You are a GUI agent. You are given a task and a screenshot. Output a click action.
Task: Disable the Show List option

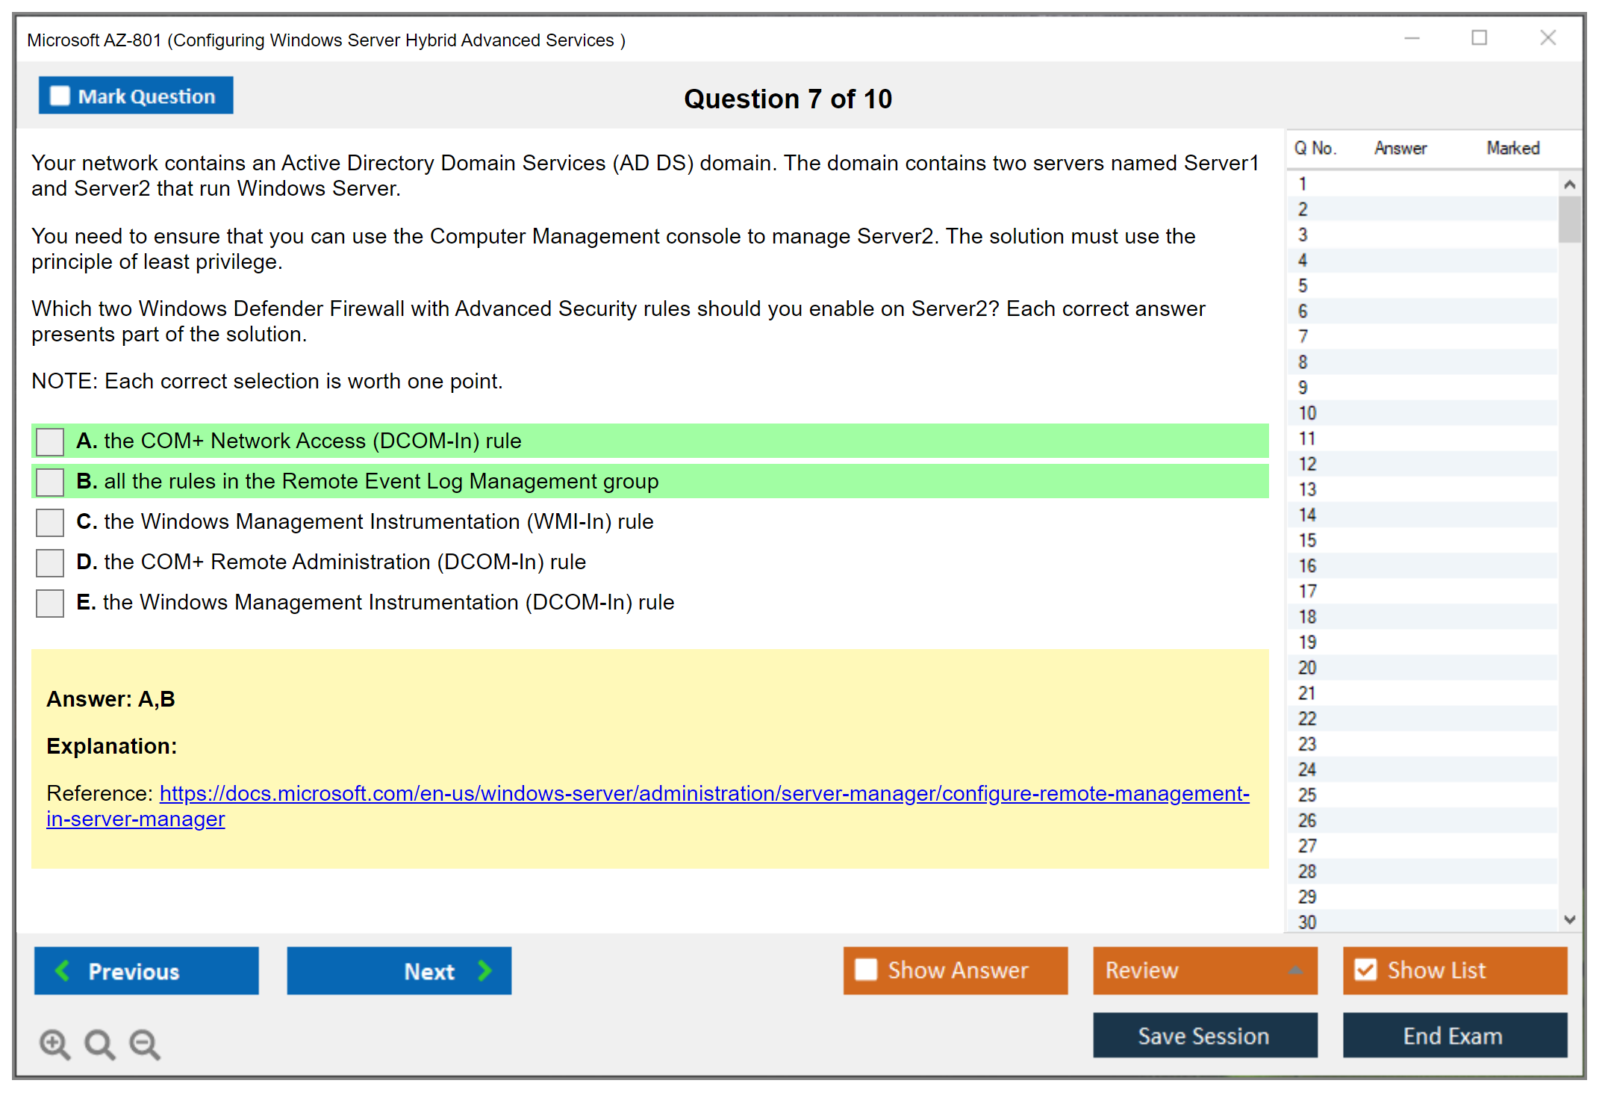(1365, 970)
